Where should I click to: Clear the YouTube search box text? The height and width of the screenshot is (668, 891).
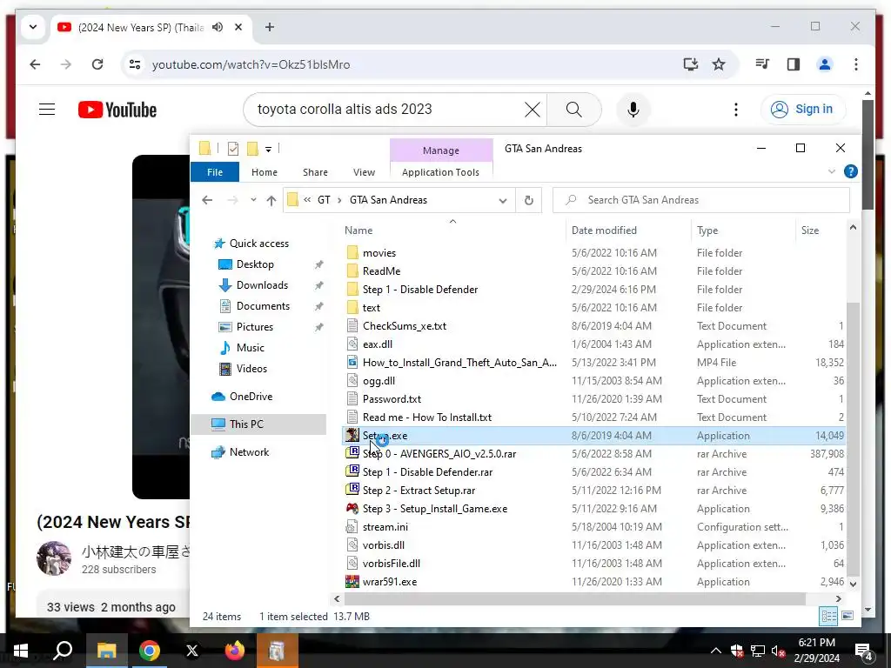pyautogui.click(x=532, y=110)
